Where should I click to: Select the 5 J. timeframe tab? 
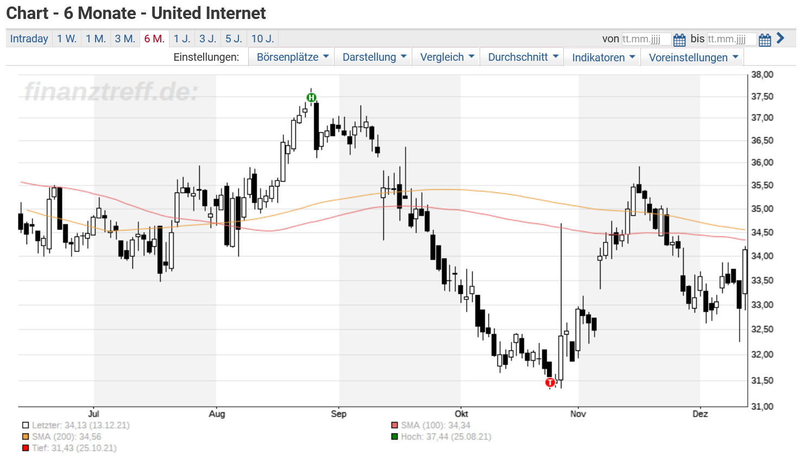coord(234,39)
